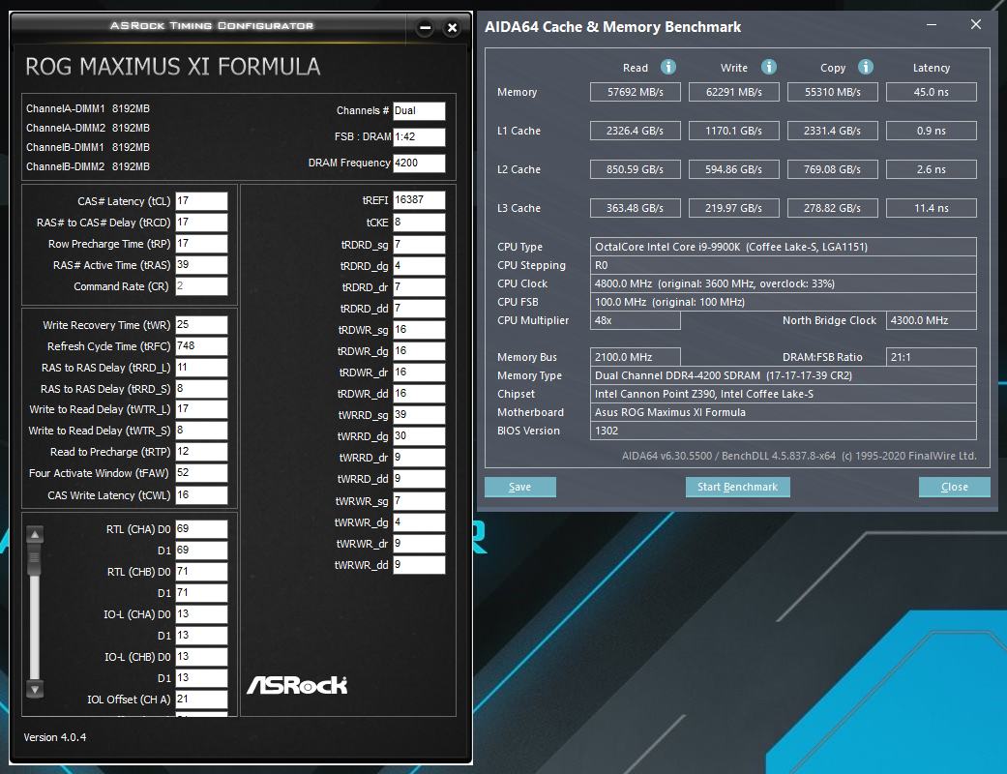Click the Command Rate (CR) field
1007x774 pixels.
tap(201, 286)
